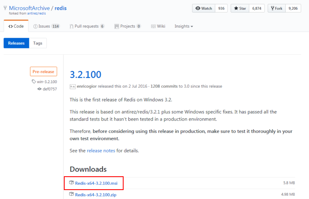Click the Wiki book icon
This screenshot has width=309, height=199.
tap(153, 26)
